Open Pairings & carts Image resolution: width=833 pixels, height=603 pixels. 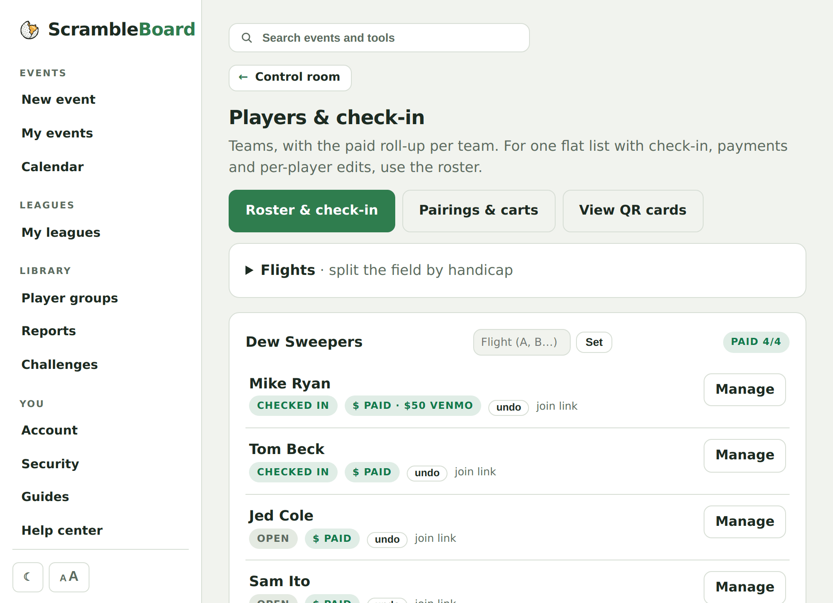(x=479, y=211)
